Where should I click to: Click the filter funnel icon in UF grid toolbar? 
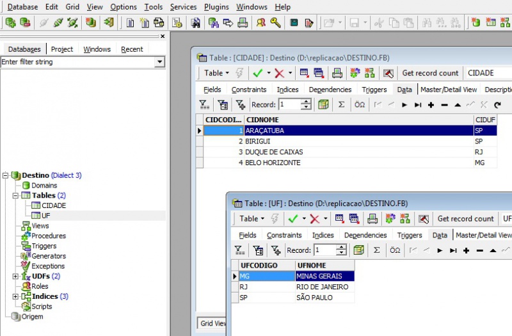pos(239,250)
